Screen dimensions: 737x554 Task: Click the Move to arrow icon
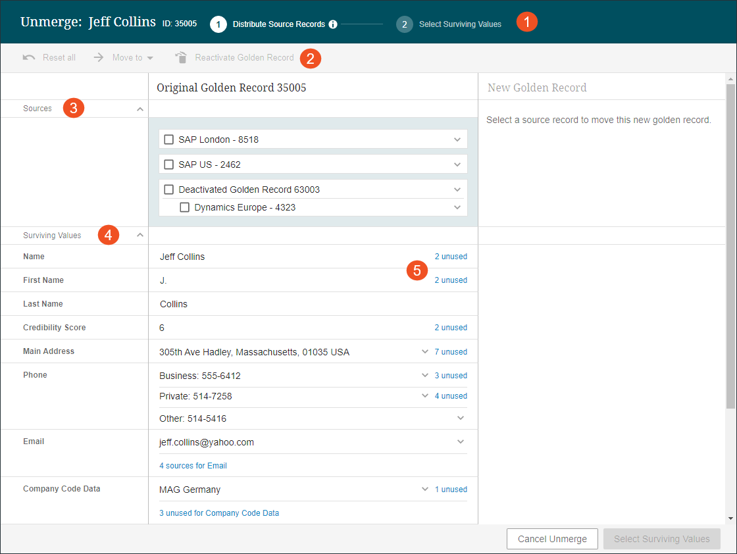(x=99, y=58)
